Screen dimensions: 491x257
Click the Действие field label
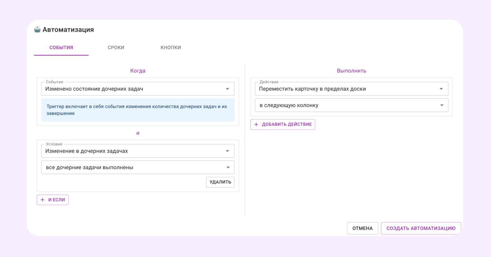click(269, 82)
